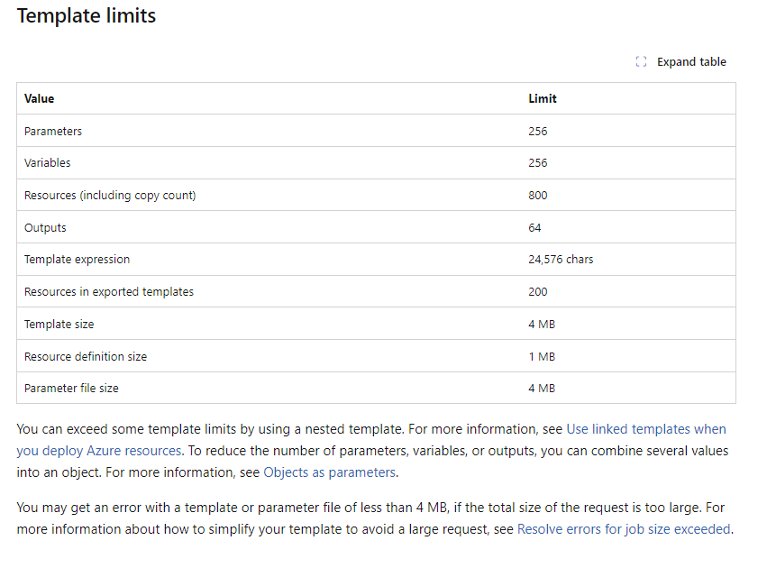Click the Expand table button label
The image size is (767, 568).
[x=691, y=62]
